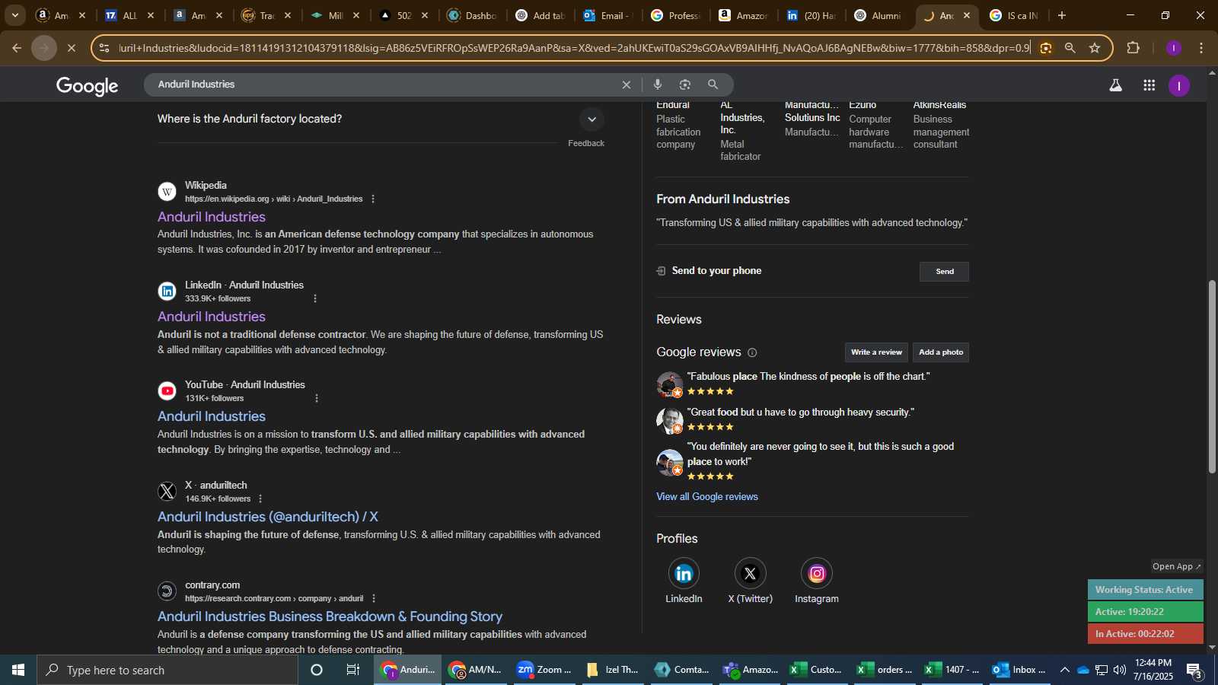Open the Zoom app on the taskbar

click(544, 670)
